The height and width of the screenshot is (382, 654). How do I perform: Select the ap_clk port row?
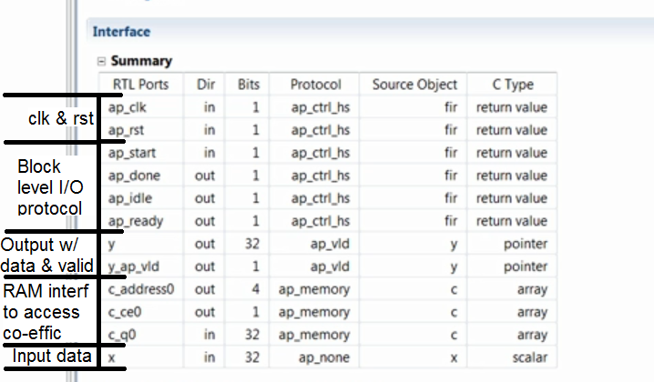coord(328,107)
